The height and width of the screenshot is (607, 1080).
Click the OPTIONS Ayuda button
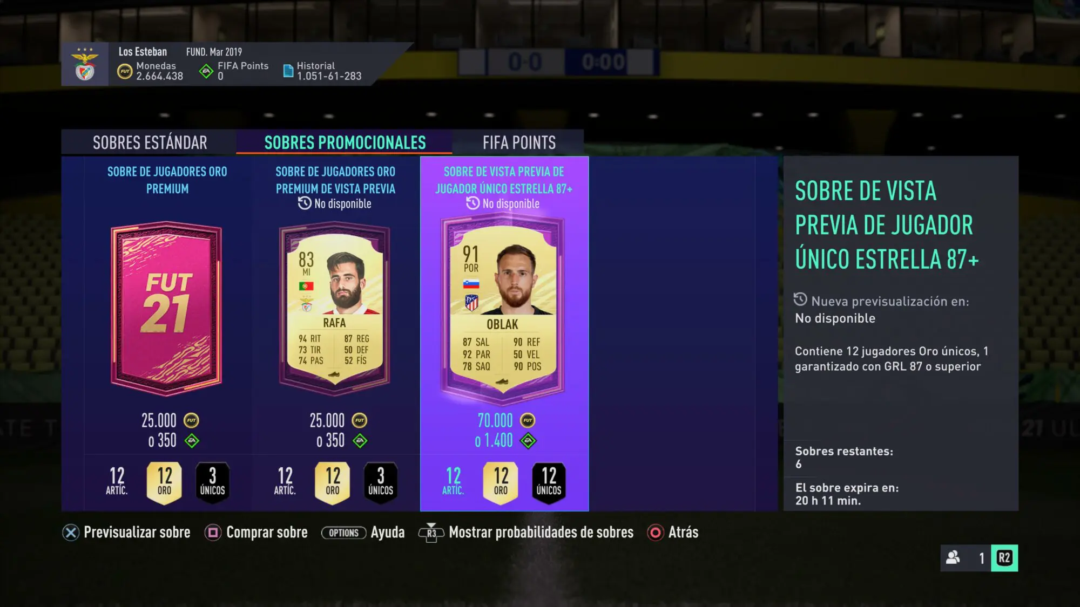point(363,533)
